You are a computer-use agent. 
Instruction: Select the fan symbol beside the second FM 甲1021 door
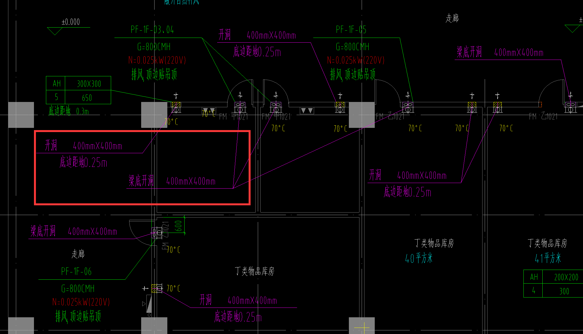(276, 107)
